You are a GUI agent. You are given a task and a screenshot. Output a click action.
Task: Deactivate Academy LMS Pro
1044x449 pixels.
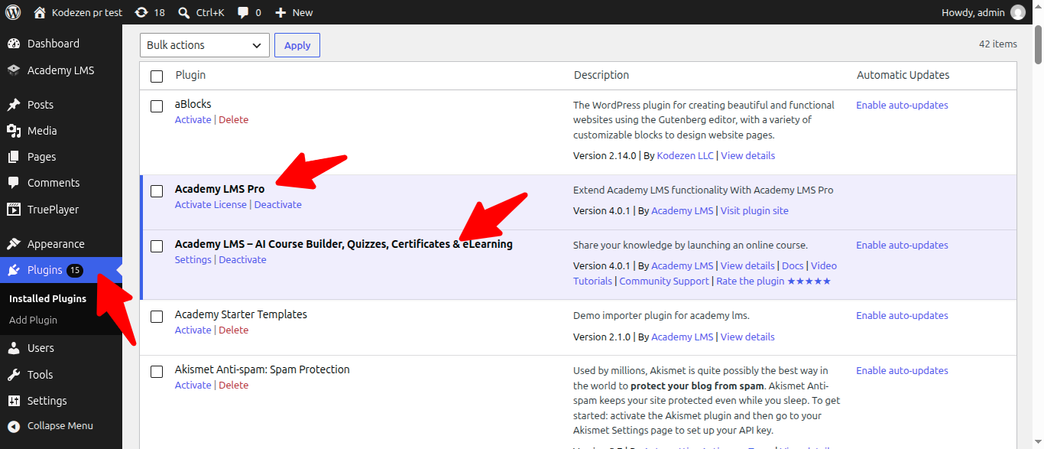click(x=278, y=204)
